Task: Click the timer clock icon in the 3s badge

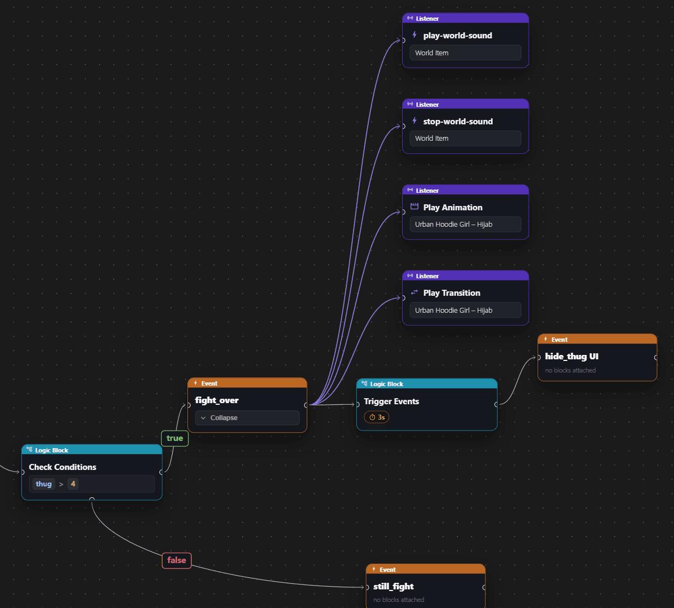Action: [x=373, y=417]
